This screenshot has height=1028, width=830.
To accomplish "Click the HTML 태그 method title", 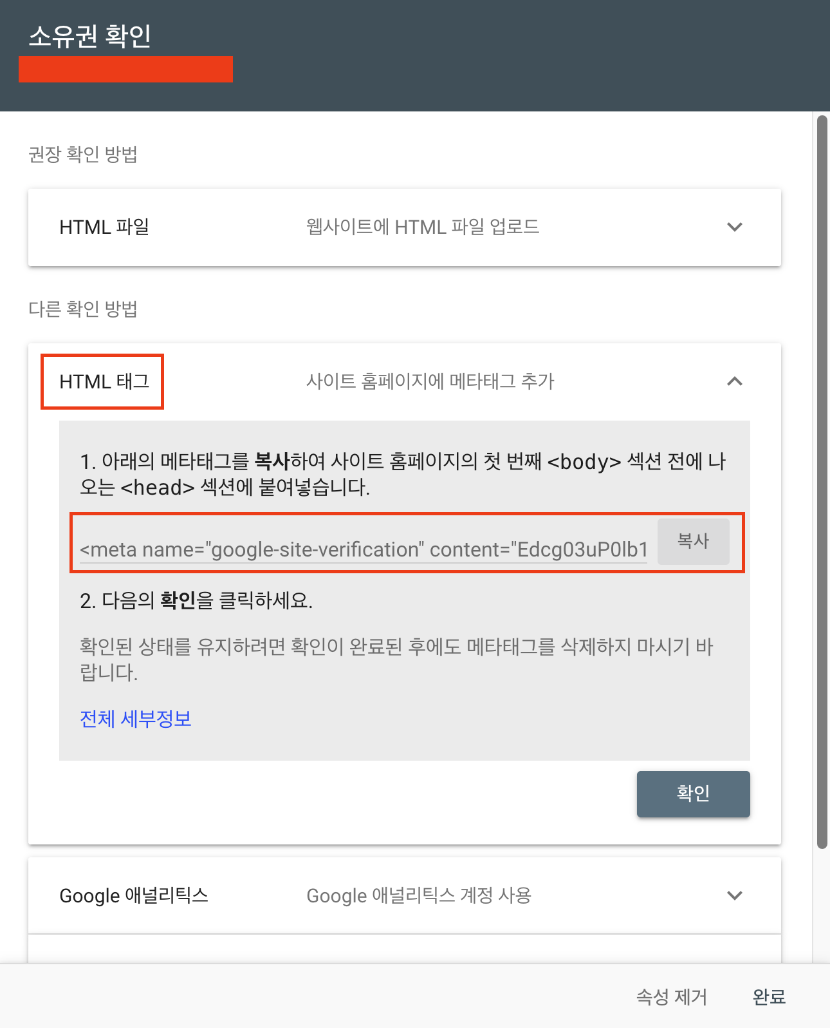I will (x=104, y=381).
